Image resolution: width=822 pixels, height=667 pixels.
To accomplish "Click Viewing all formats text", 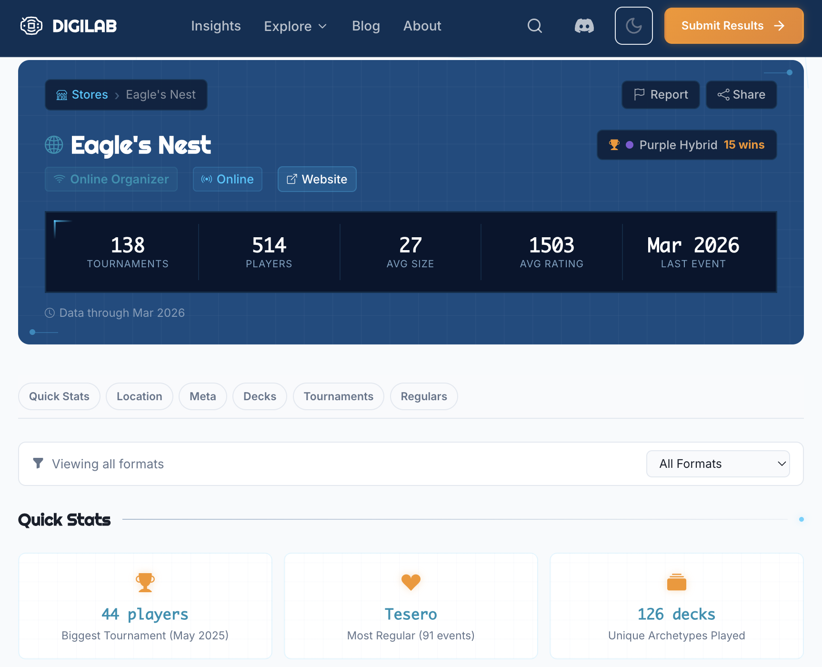I will [x=108, y=464].
